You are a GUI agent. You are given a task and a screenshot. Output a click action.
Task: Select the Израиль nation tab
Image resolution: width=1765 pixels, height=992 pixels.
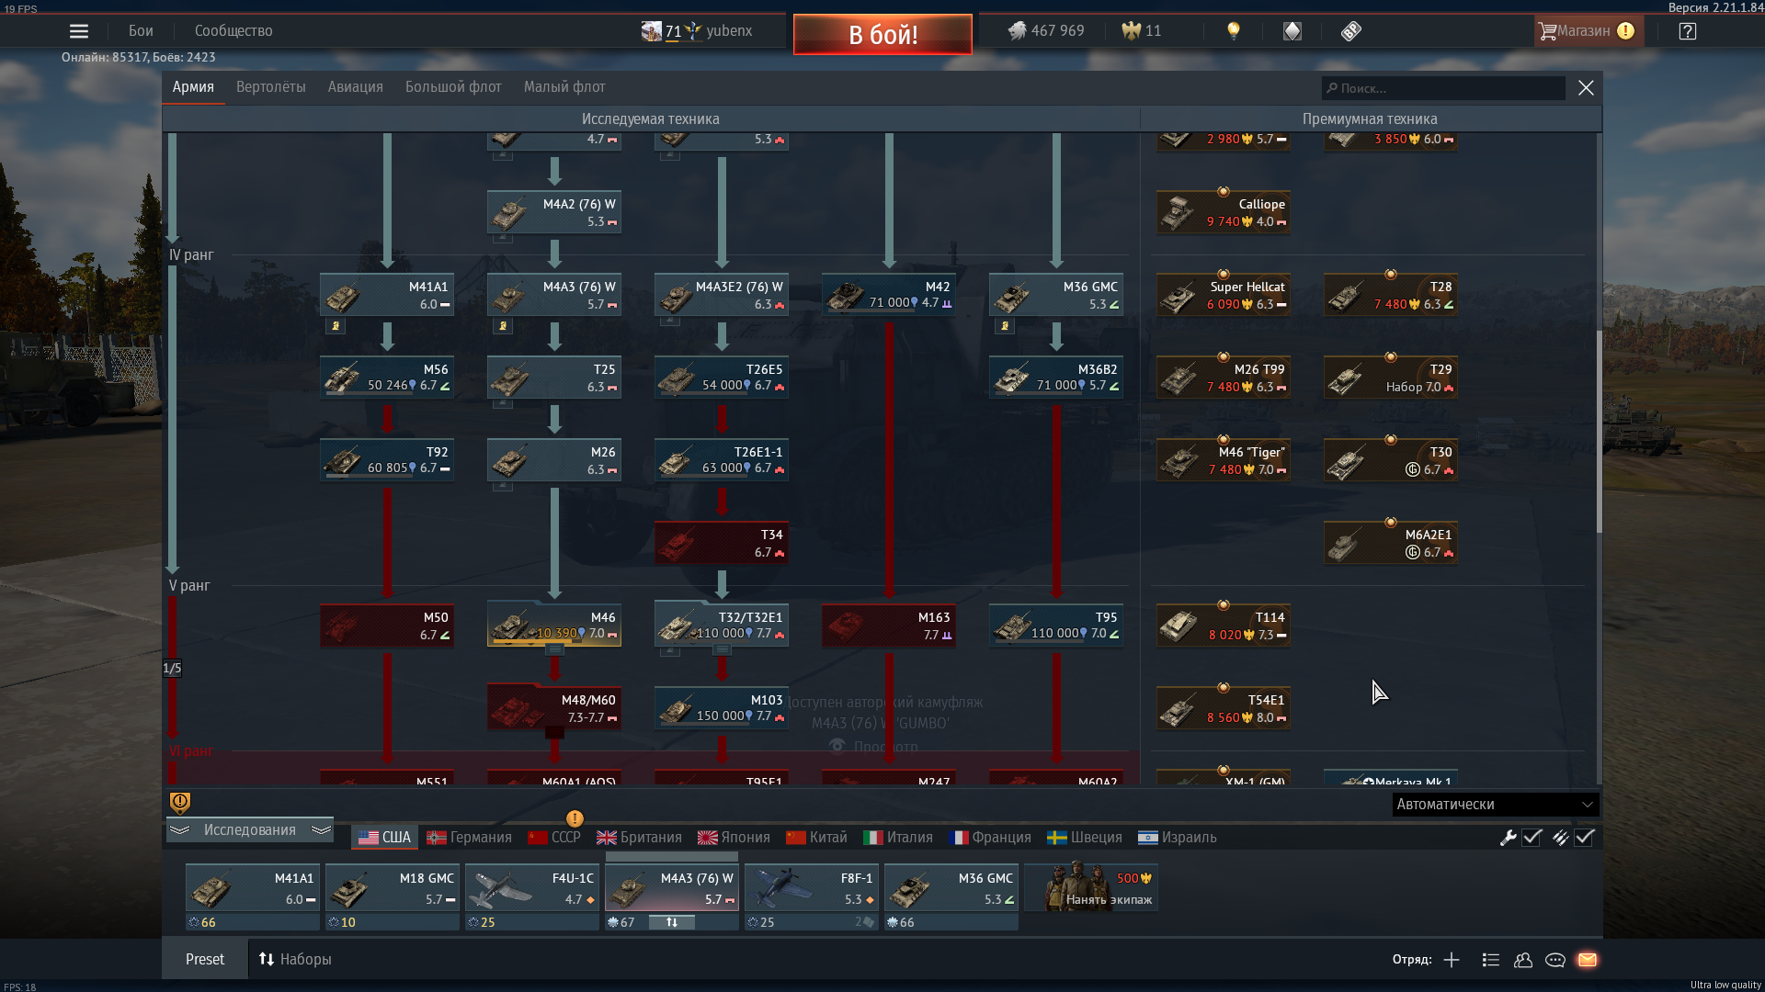point(1178,838)
